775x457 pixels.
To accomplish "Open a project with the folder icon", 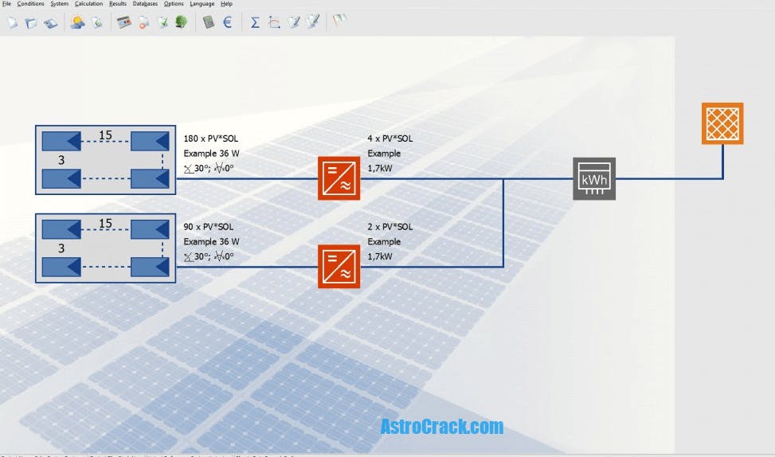I will click(x=31, y=22).
